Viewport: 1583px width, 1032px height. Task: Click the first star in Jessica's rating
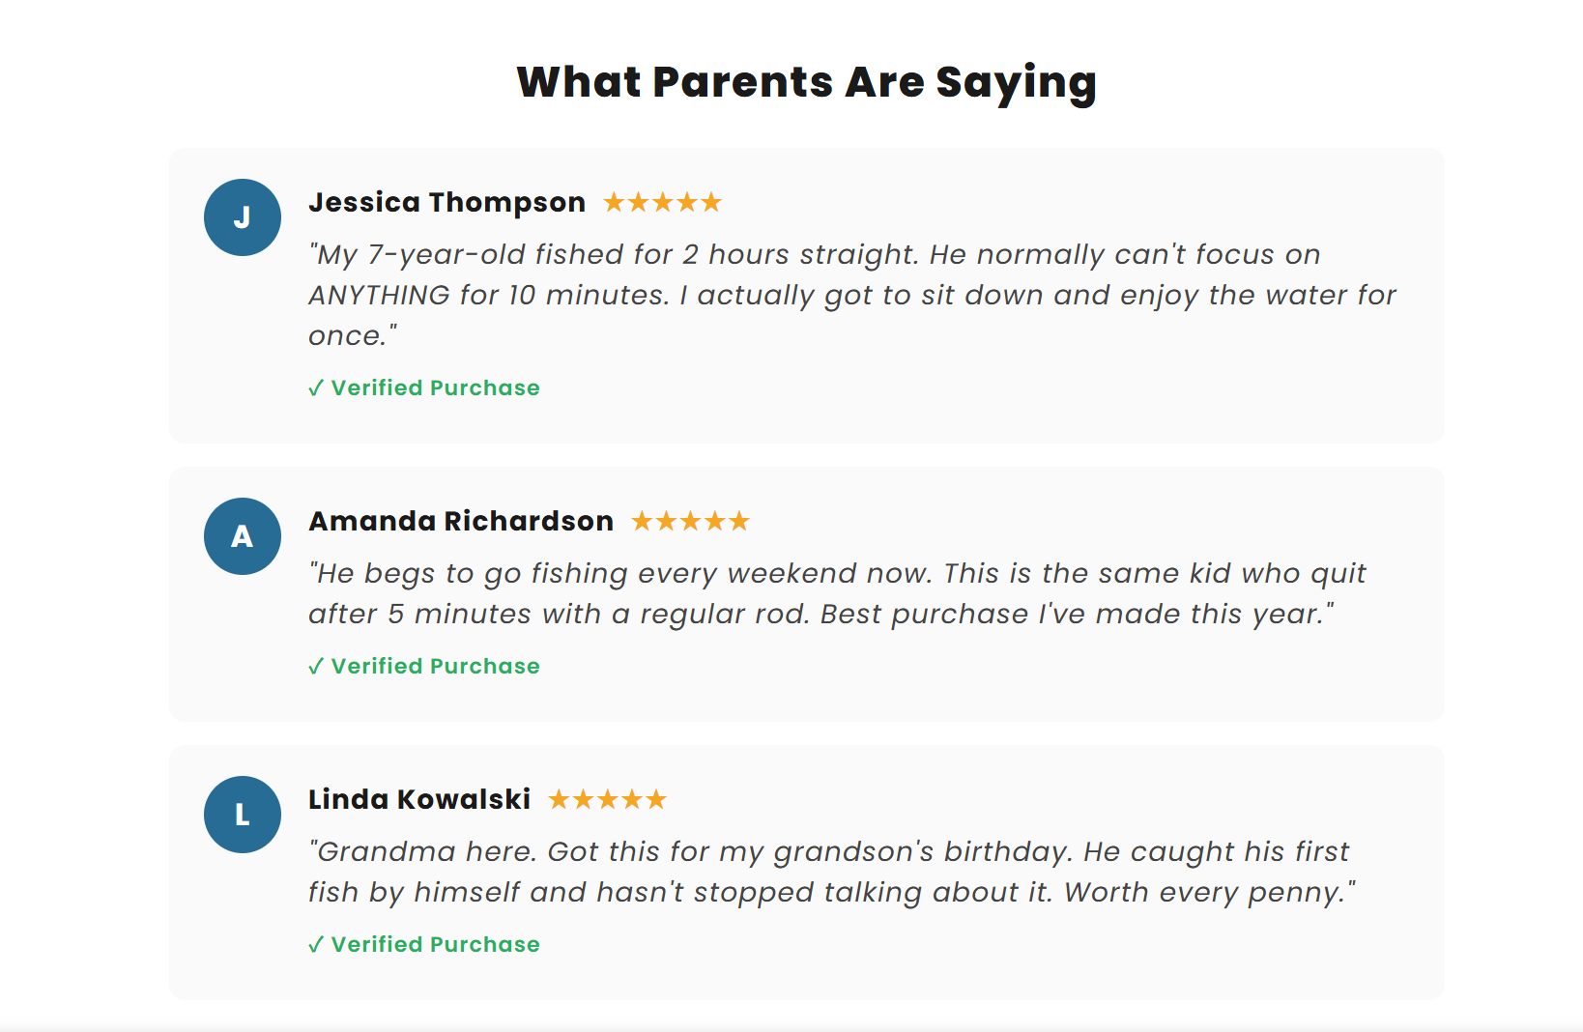[x=615, y=202]
